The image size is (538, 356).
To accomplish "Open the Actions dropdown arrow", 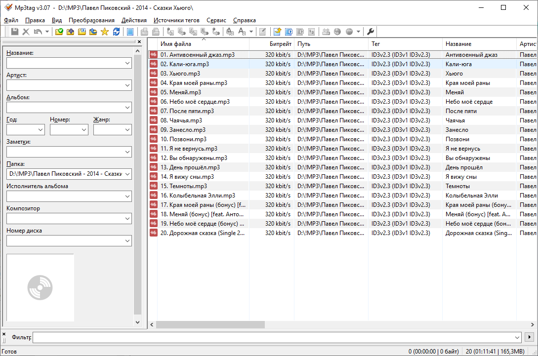I will (251, 32).
